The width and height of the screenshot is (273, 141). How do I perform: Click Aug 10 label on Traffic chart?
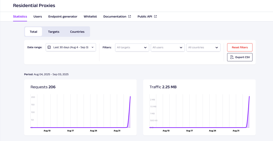(x=166, y=131)
